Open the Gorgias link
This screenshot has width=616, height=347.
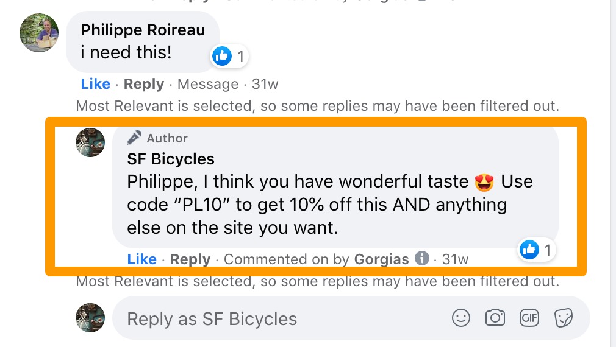pyautogui.click(x=381, y=259)
